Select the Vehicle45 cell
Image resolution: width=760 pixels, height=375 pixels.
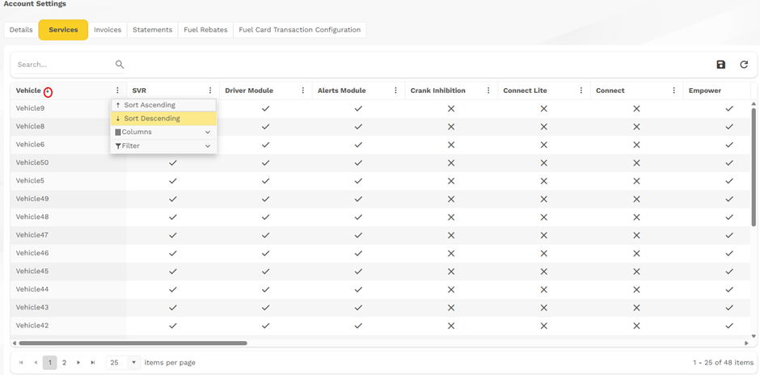click(x=69, y=272)
